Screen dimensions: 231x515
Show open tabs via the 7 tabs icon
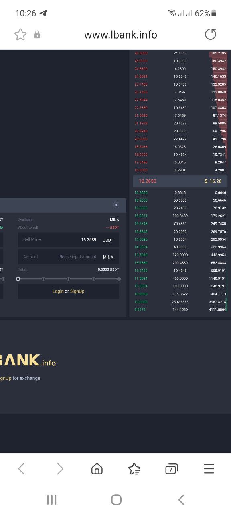[x=171, y=469]
